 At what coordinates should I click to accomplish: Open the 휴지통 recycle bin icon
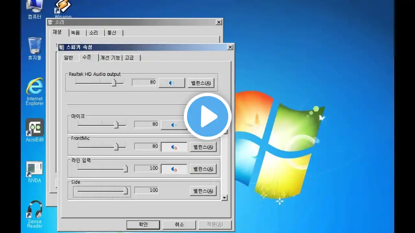point(35,49)
